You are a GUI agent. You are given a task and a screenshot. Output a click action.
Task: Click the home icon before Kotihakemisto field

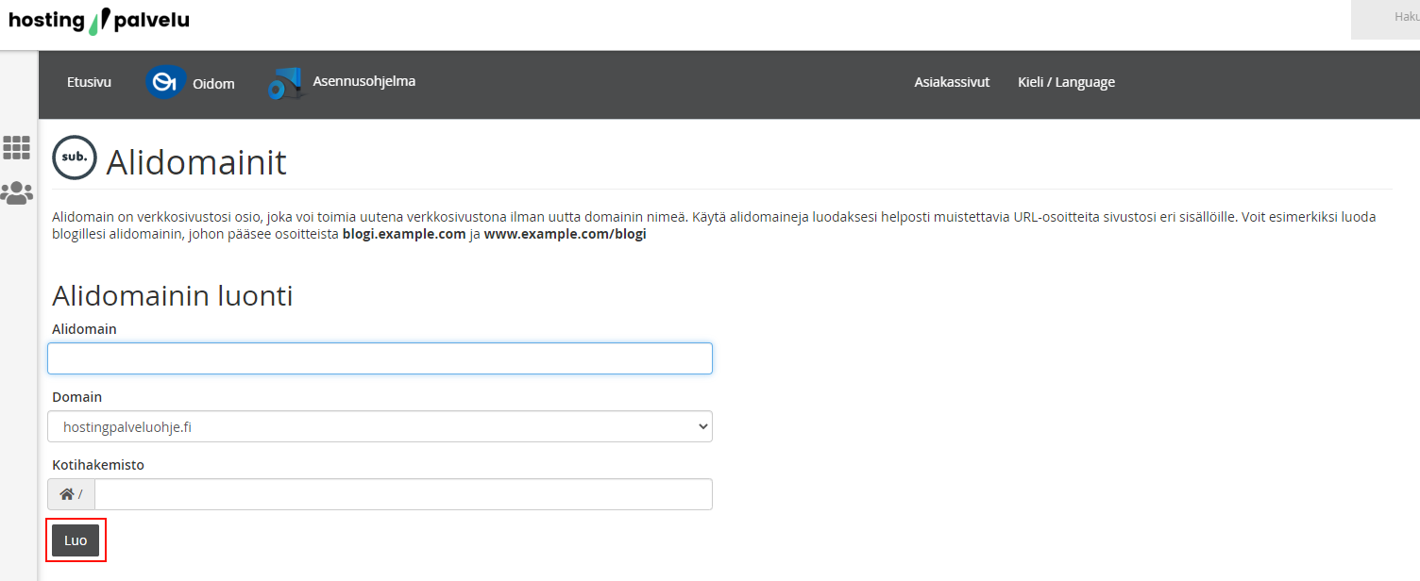(x=67, y=494)
